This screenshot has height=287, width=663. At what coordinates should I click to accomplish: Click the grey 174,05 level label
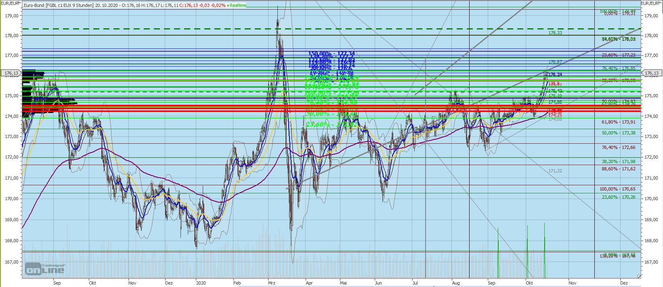[555, 119]
